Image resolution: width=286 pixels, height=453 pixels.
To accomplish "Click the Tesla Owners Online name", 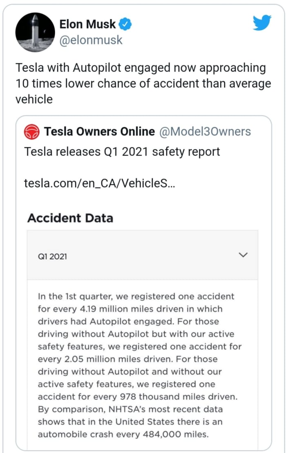I will tap(99, 131).
